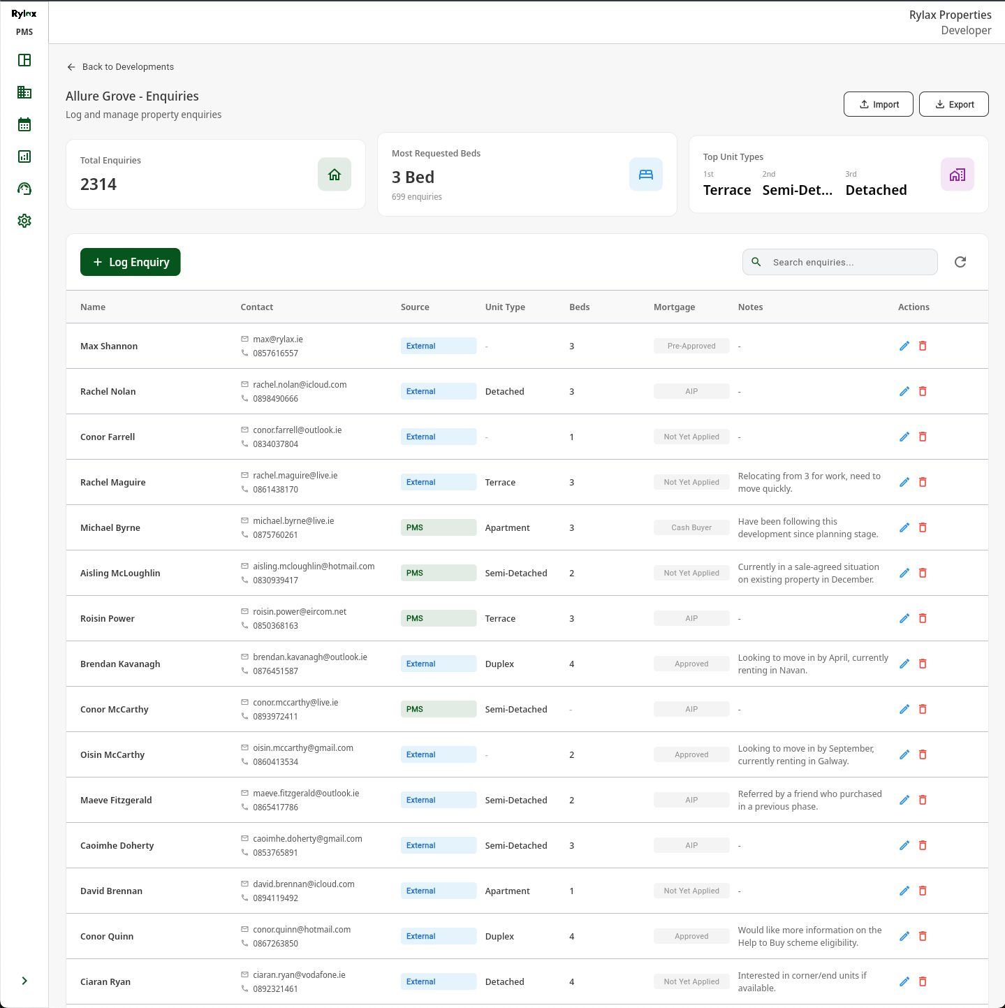Open the settings gear in sidebar
Screen dimensions: 1005x1008
[24, 221]
